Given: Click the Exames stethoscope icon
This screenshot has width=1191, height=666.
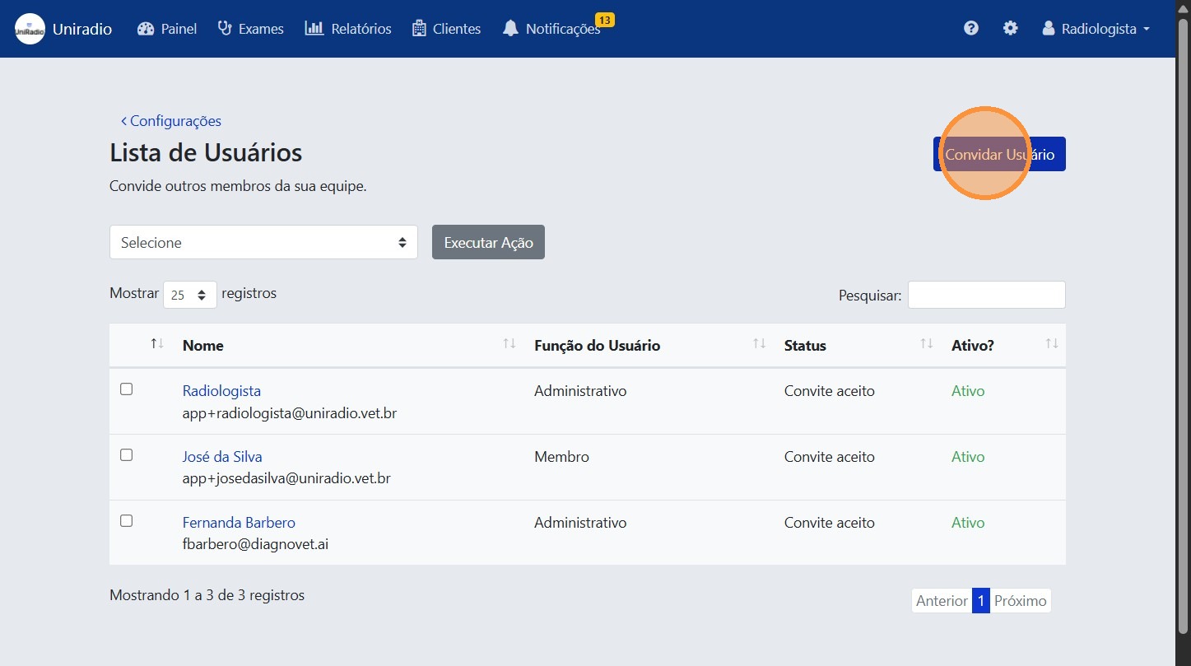Looking at the screenshot, I should 224,28.
